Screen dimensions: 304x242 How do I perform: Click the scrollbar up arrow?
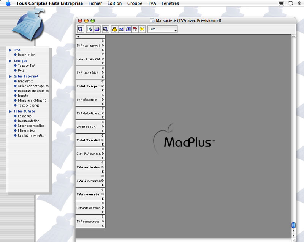coord(293,231)
